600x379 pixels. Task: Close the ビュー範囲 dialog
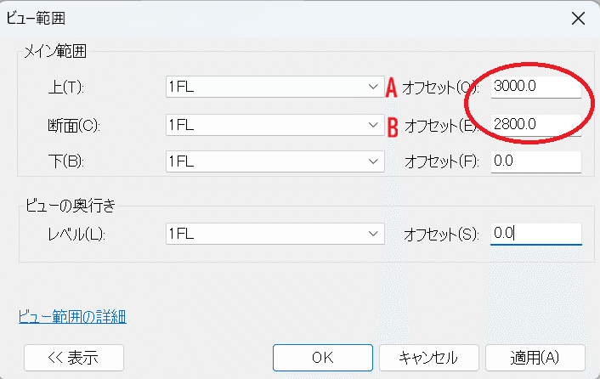(x=578, y=17)
